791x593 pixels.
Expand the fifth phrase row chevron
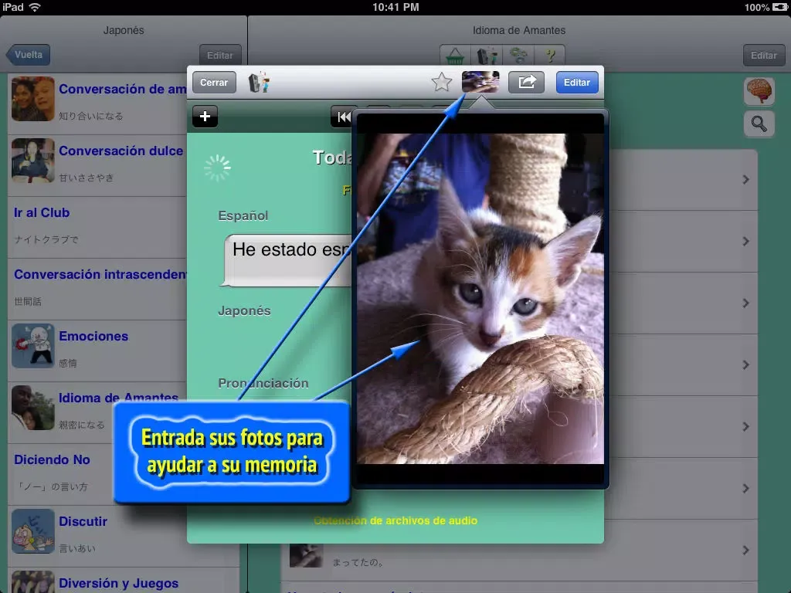click(745, 426)
